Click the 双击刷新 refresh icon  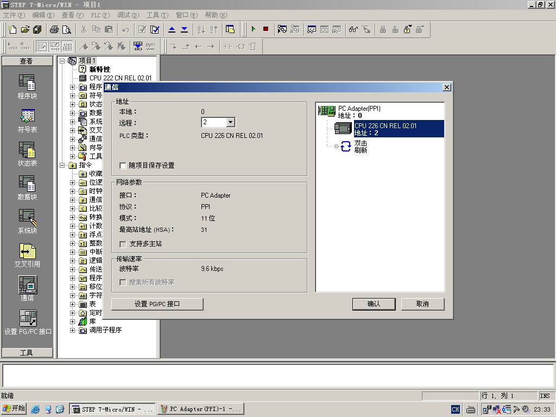click(345, 146)
